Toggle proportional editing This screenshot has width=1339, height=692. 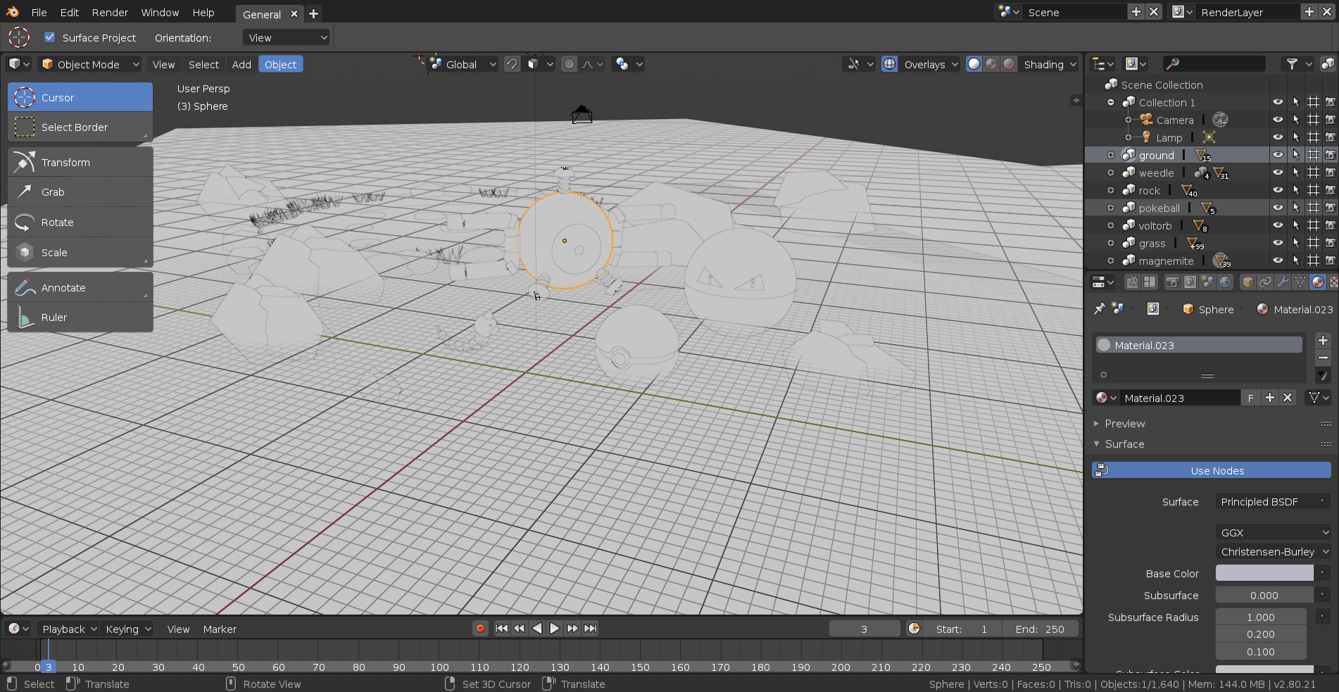click(569, 64)
